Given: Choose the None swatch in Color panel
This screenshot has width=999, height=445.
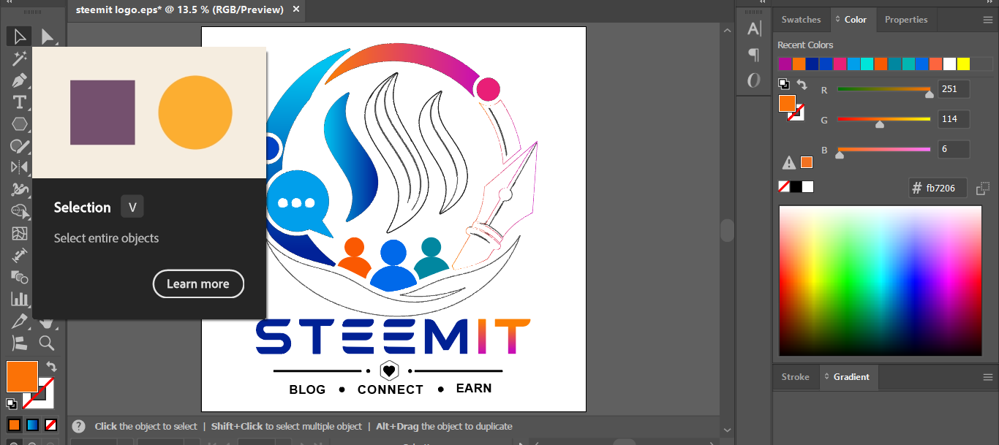Looking at the screenshot, I should pos(784,187).
